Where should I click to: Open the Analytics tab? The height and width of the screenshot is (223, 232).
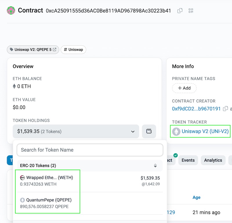[x=213, y=160]
